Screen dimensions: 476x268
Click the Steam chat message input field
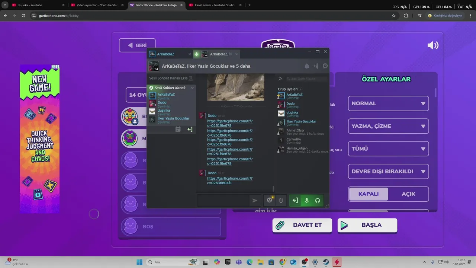tap(223, 200)
